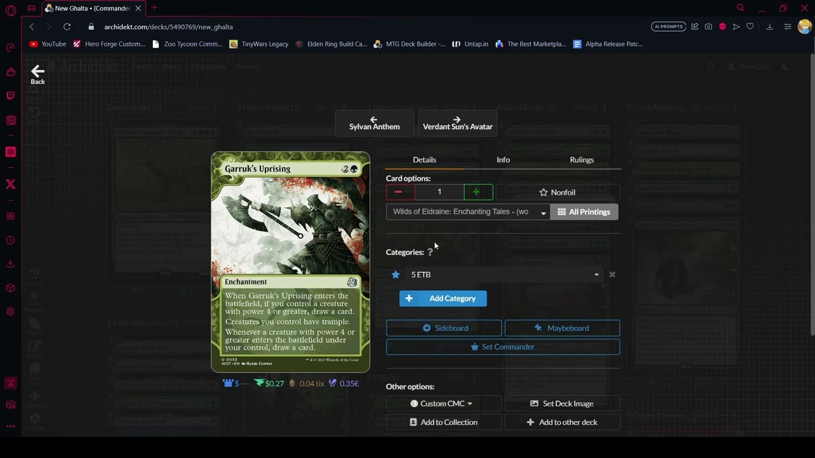The image size is (815, 458).
Task: Open X (Twitter) in the Opera sidebar
Action: (x=10, y=184)
